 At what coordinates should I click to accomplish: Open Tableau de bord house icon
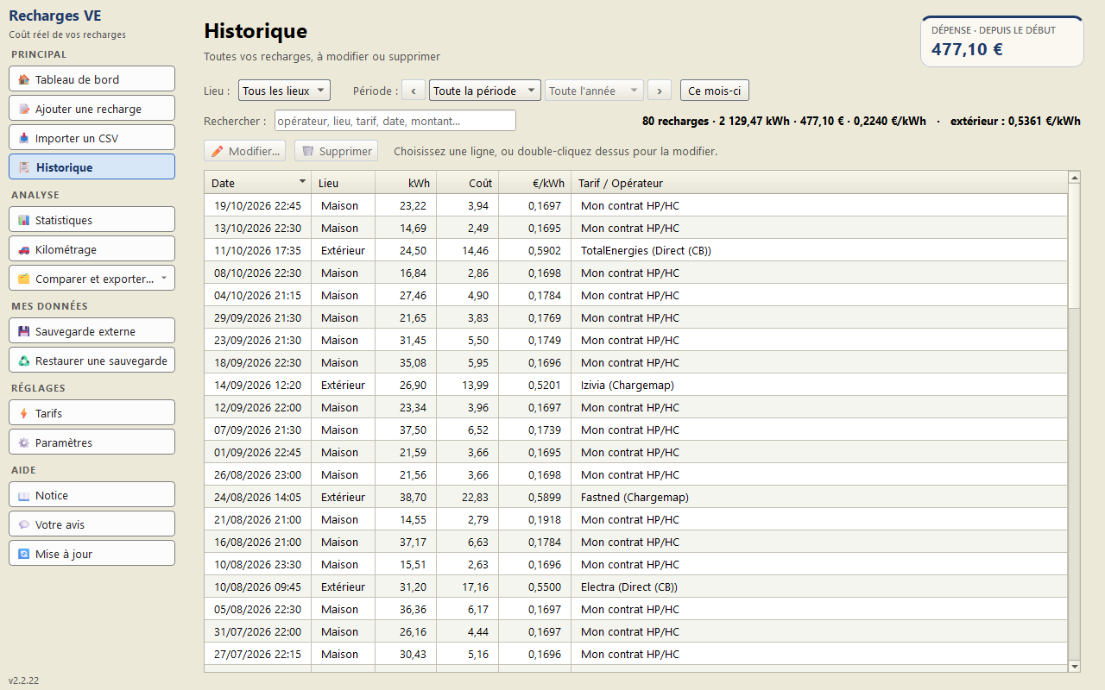[24, 79]
